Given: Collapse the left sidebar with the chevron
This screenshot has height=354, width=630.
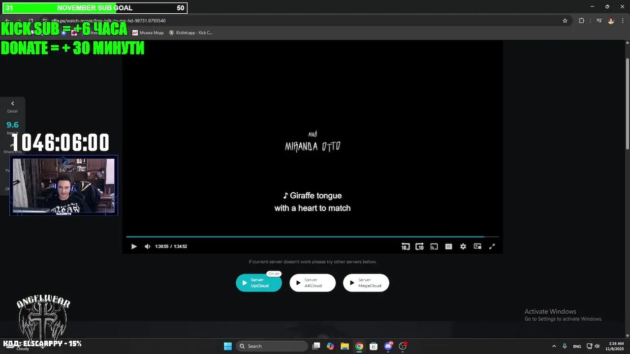Looking at the screenshot, I should [x=12, y=103].
